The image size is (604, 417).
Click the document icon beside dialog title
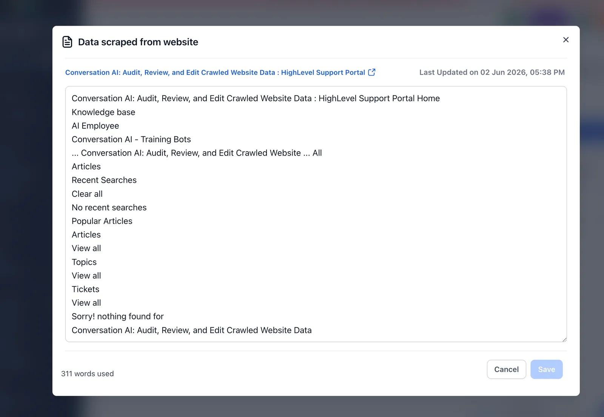tap(67, 42)
